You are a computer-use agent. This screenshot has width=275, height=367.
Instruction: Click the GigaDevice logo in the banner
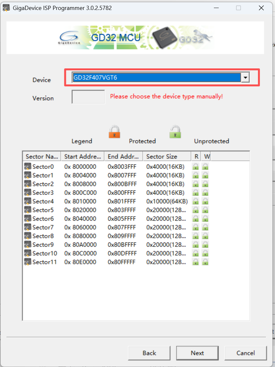[69, 37]
